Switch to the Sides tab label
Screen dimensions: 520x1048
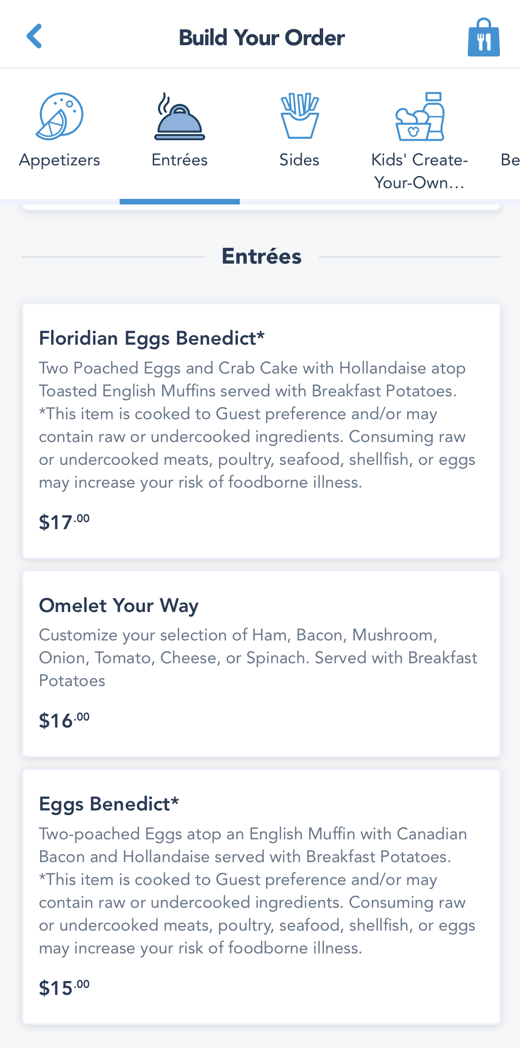pos(299,160)
